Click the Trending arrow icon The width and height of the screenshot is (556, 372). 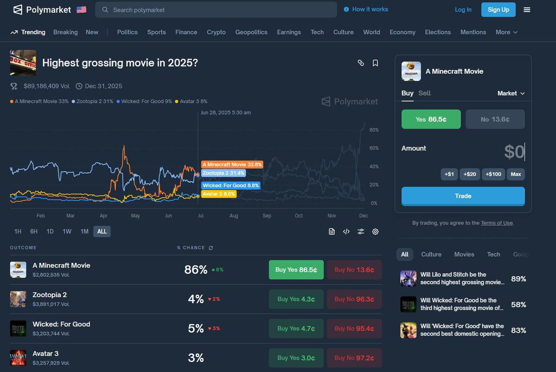[14, 32]
